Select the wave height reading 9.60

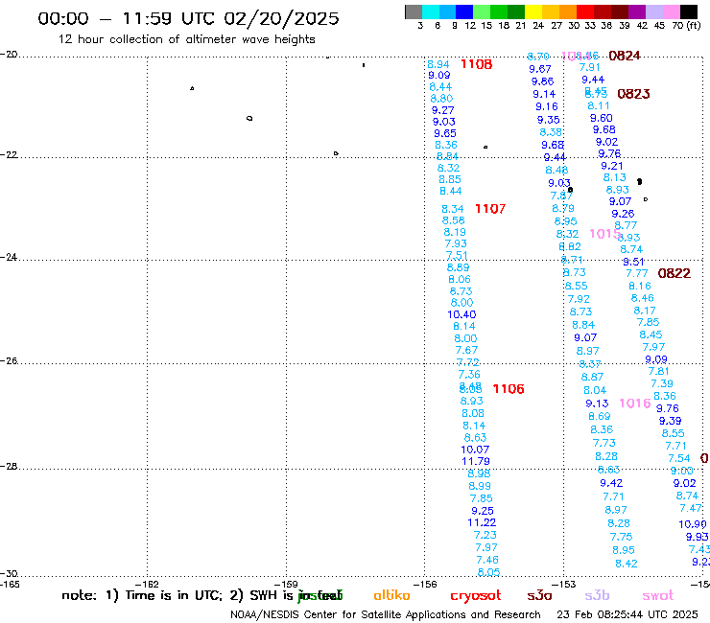(x=602, y=118)
